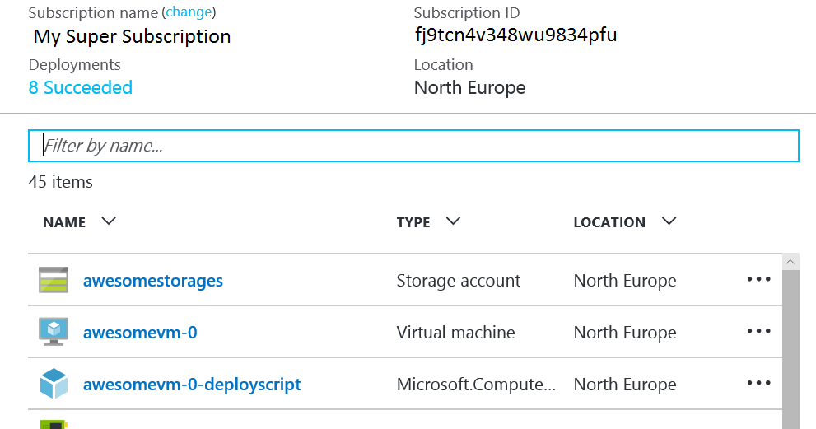Viewport: 816px width, 429px height.
Task: Click the scrollbar up arrow
Action: pyautogui.click(x=790, y=262)
